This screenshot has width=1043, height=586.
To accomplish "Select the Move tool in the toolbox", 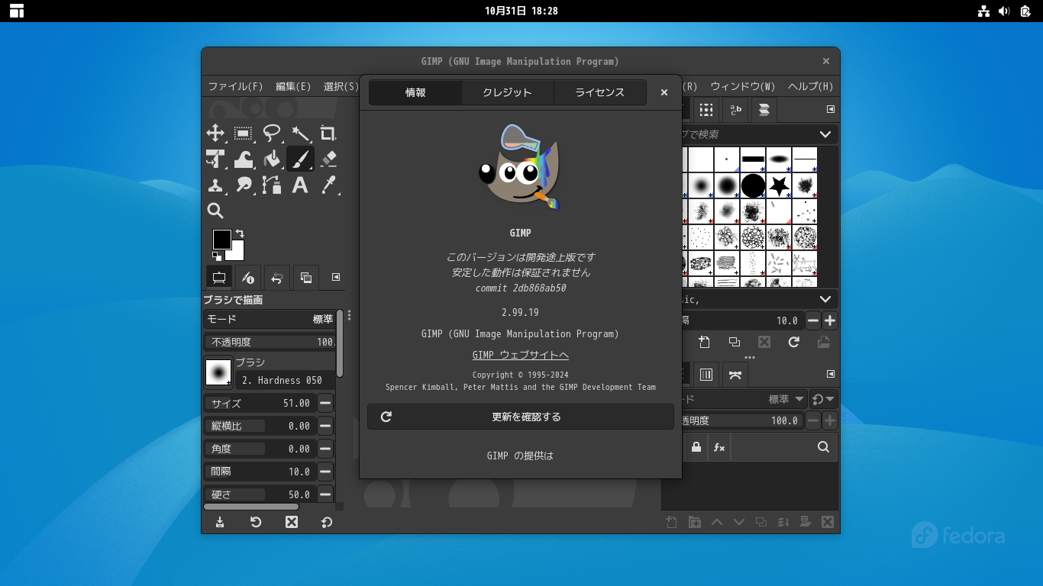I will click(215, 134).
